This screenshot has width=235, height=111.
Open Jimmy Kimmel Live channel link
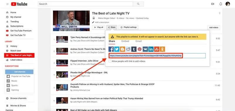[x=81, y=90]
